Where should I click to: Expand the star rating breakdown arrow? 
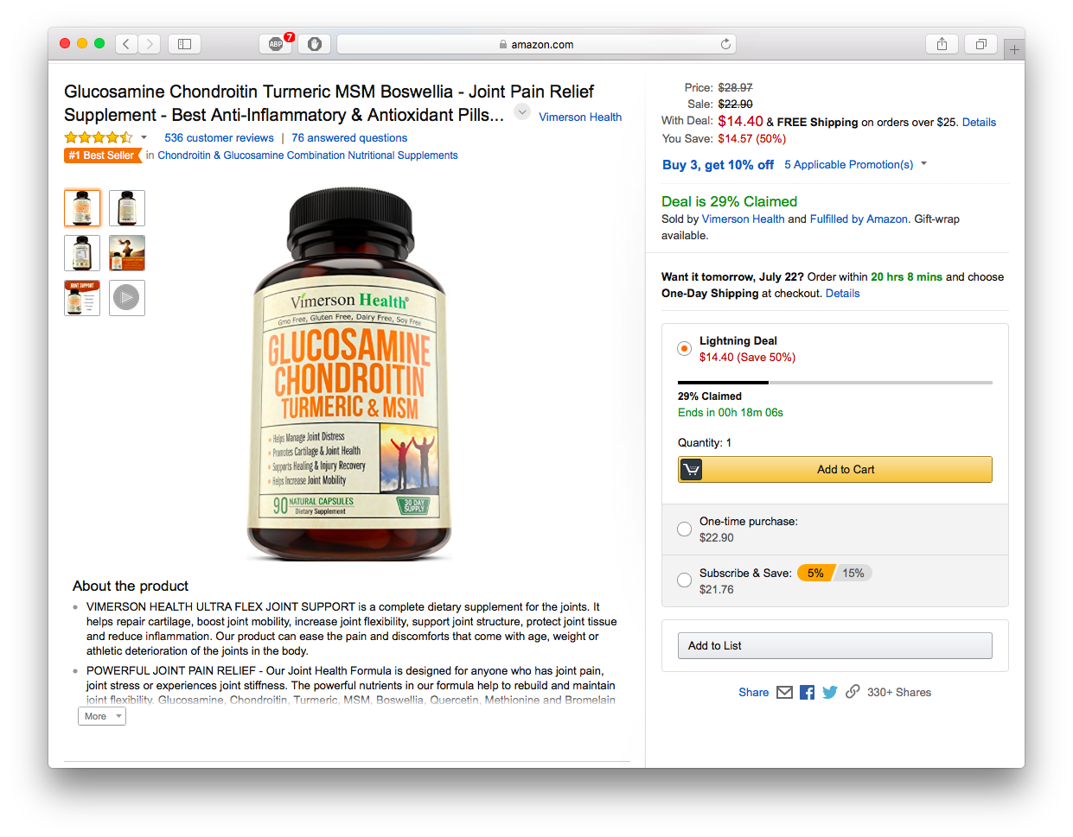144,137
